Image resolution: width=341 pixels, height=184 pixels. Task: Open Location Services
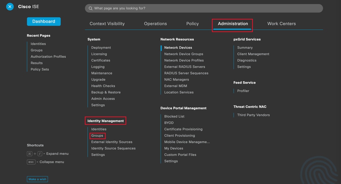pyautogui.click(x=179, y=92)
